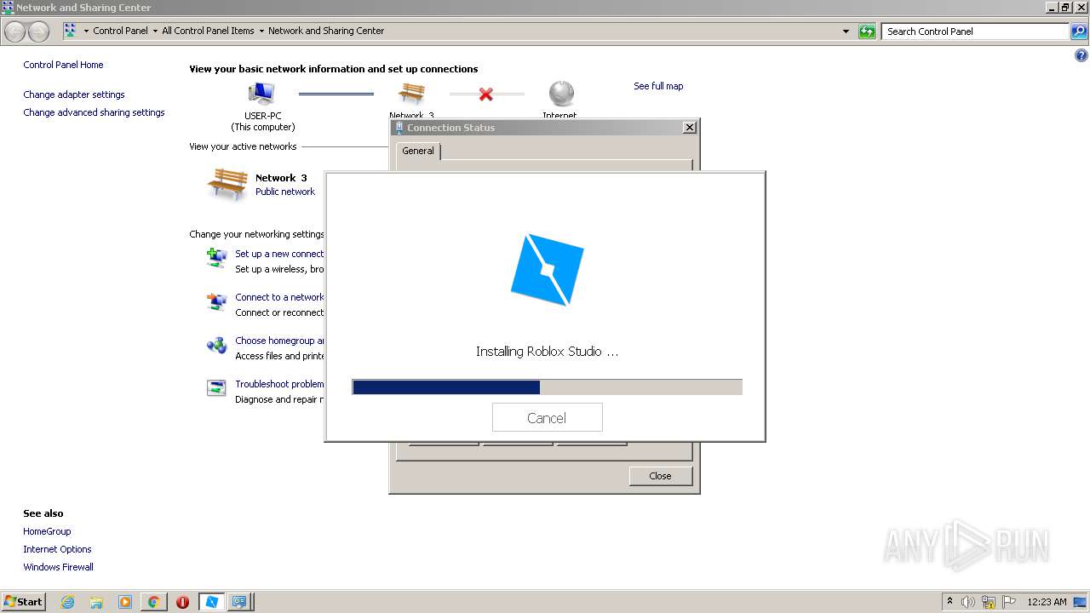This screenshot has width=1090, height=613.
Task: Open Change advanced sharing settings
Action: click(94, 112)
